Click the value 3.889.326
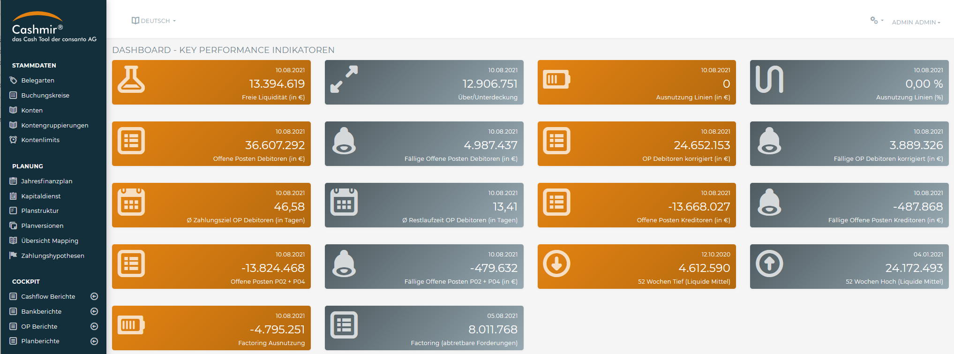Image resolution: width=954 pixels, height=354 pixels. tap(916, 145)
